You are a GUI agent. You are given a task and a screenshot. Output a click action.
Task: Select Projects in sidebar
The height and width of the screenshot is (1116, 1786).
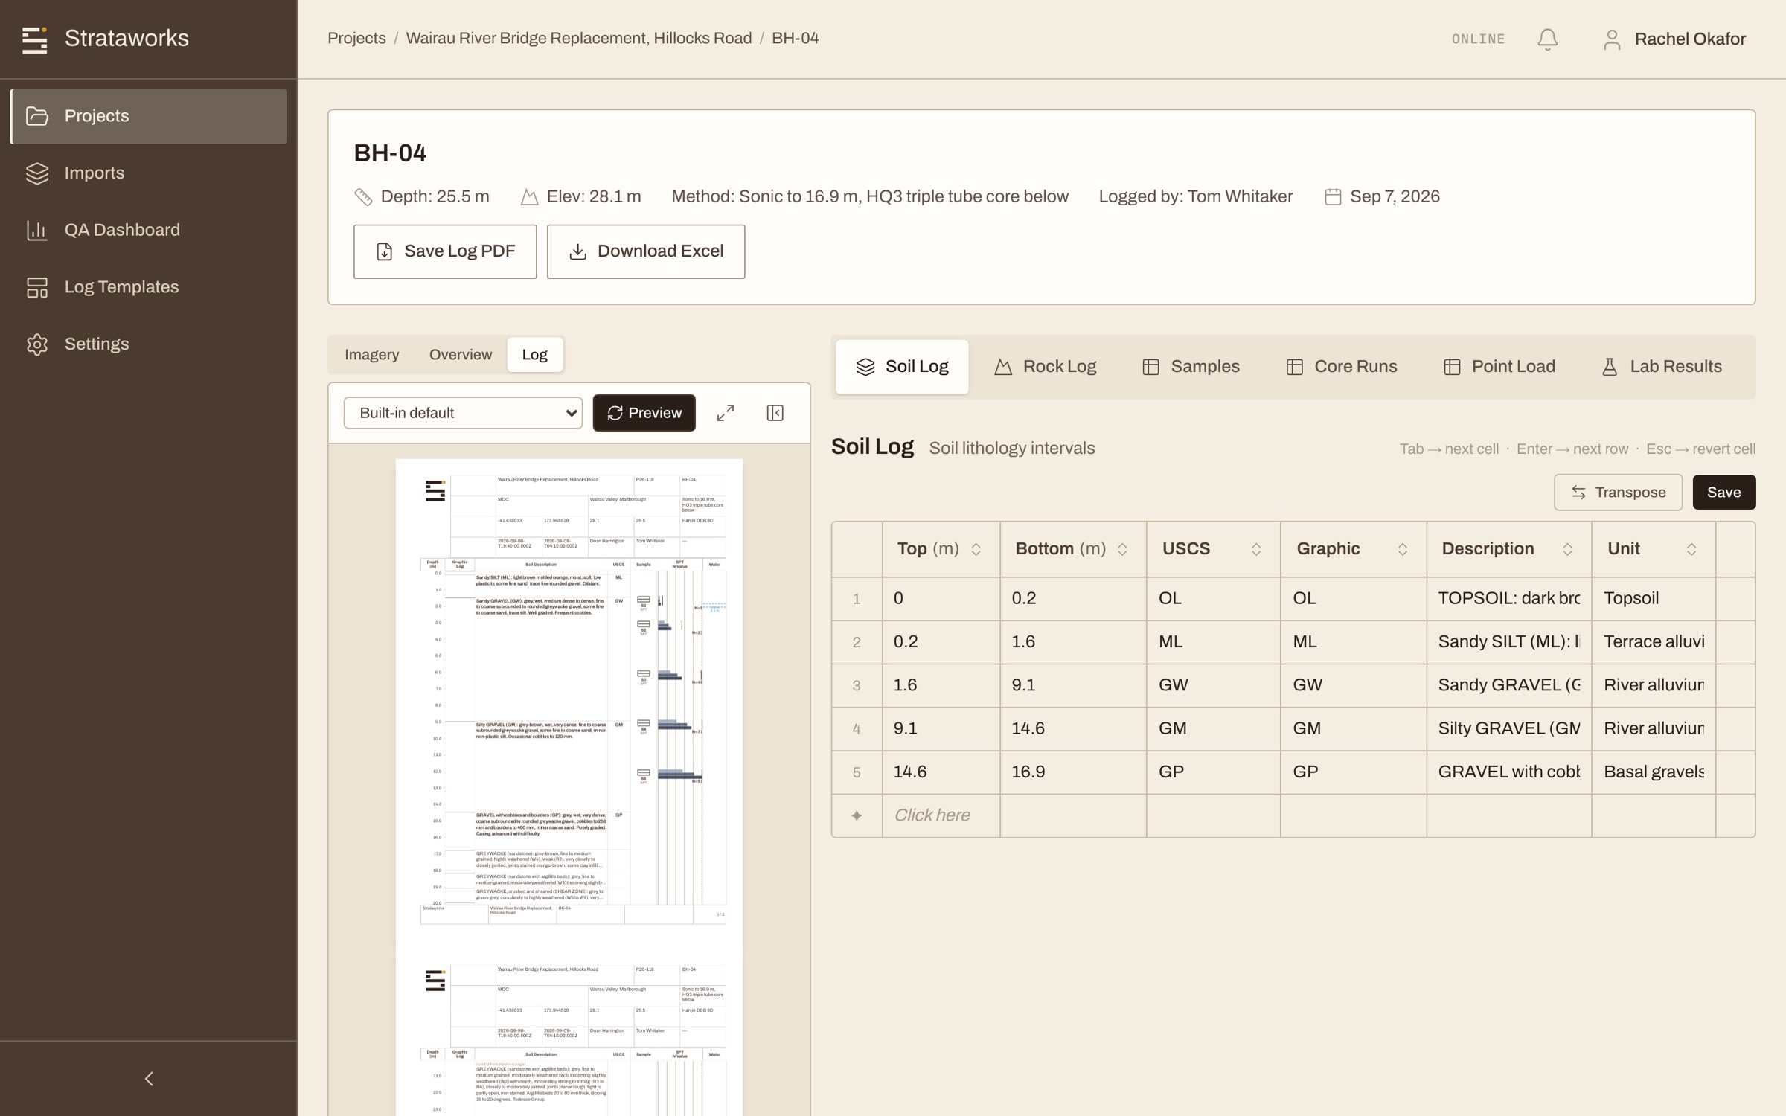click(x=148, y=116)
